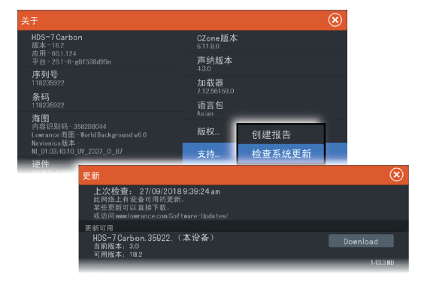
Task: Click the 版本 - 18.2 line in 关于
Action: 48,45
